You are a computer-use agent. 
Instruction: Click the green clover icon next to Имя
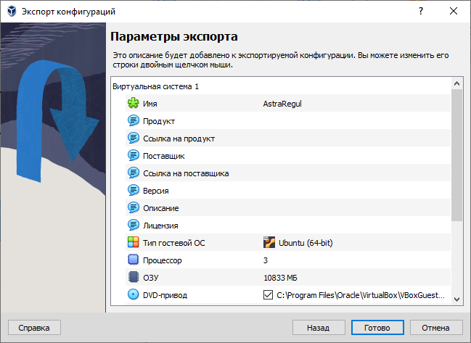tap(134, 104)
